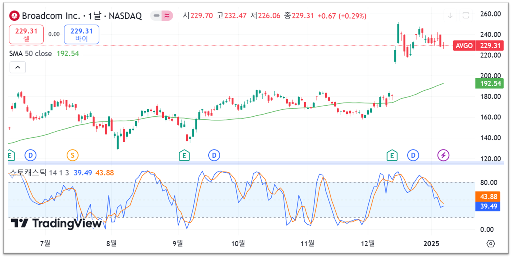Click the D dividend marker in late December
The width and height of the screenshot is (512, 258).
413,155
